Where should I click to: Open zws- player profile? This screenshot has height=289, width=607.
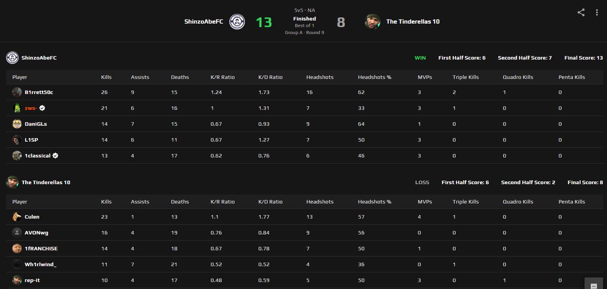pyautogui.click(x=31, y=108)
